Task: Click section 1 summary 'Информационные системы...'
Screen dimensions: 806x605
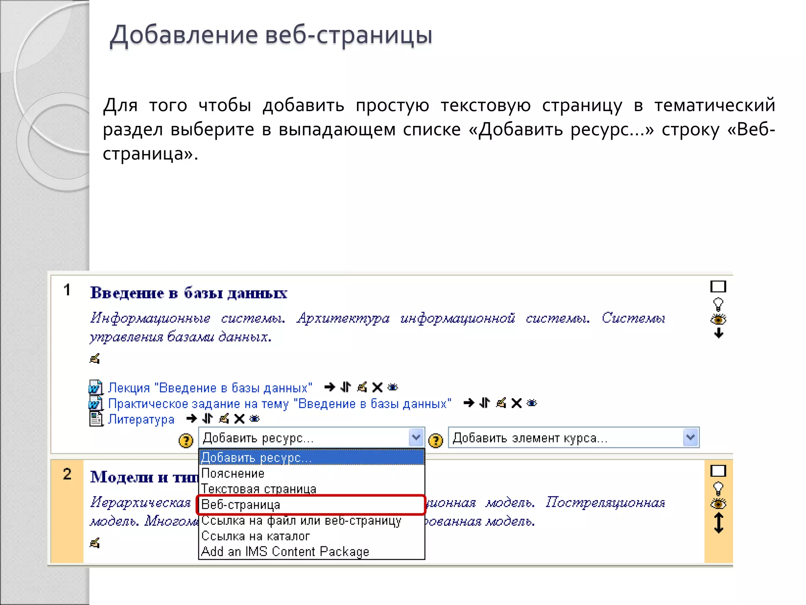Action: tap(377, 327)
